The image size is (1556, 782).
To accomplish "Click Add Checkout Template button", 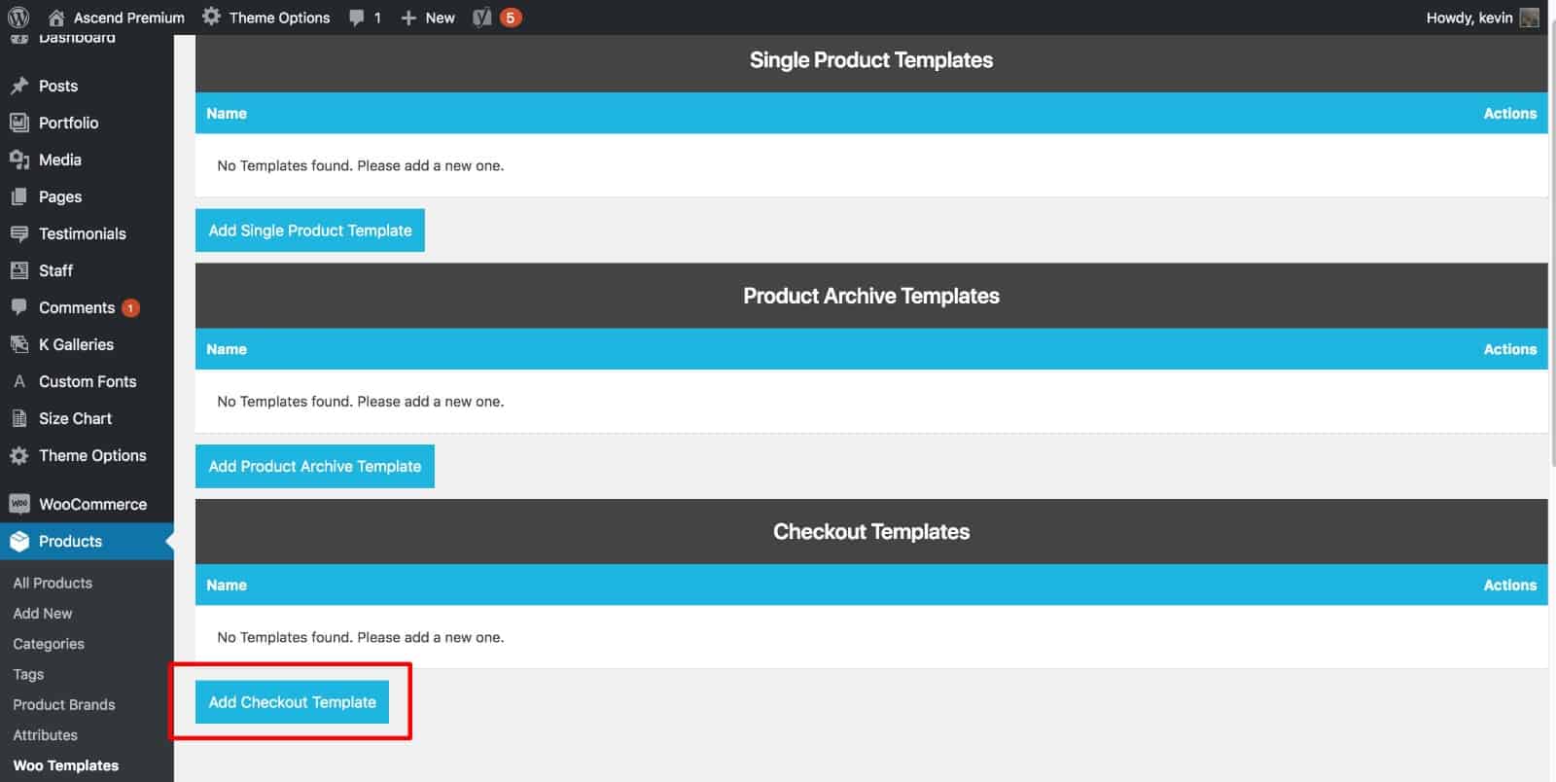I will [292, 702].
